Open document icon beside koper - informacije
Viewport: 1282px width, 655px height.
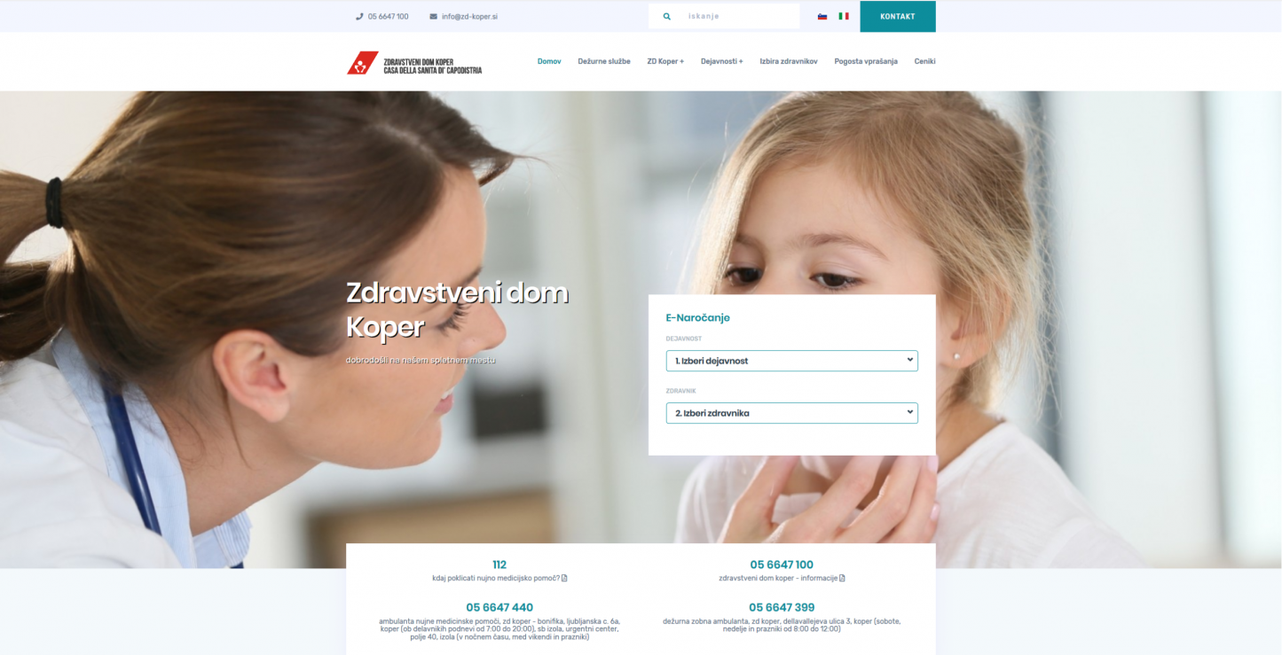tap(842, 578)
